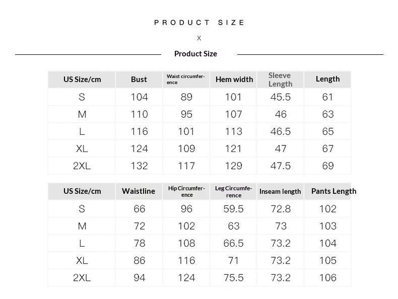The width and height of the screenshot is (398, 299).
Task: Select the Hem width column header
Action: 234,80
